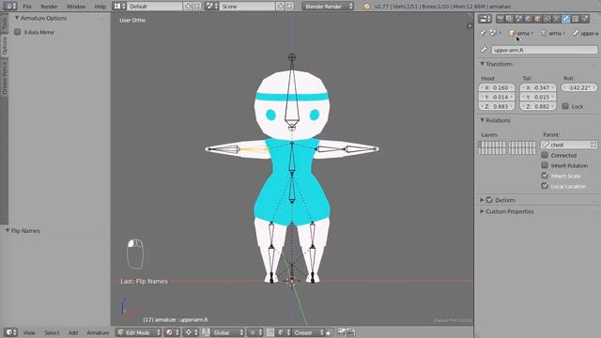Open the Render menu
This screenshot has height=338, width=601.
point(49,7)
